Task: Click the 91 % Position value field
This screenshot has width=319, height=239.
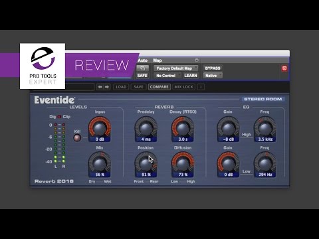Action: 146,175
